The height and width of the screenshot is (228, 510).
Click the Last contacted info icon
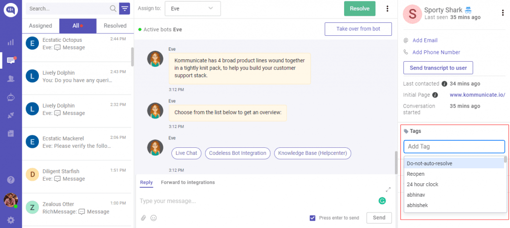tap(444, 84)
